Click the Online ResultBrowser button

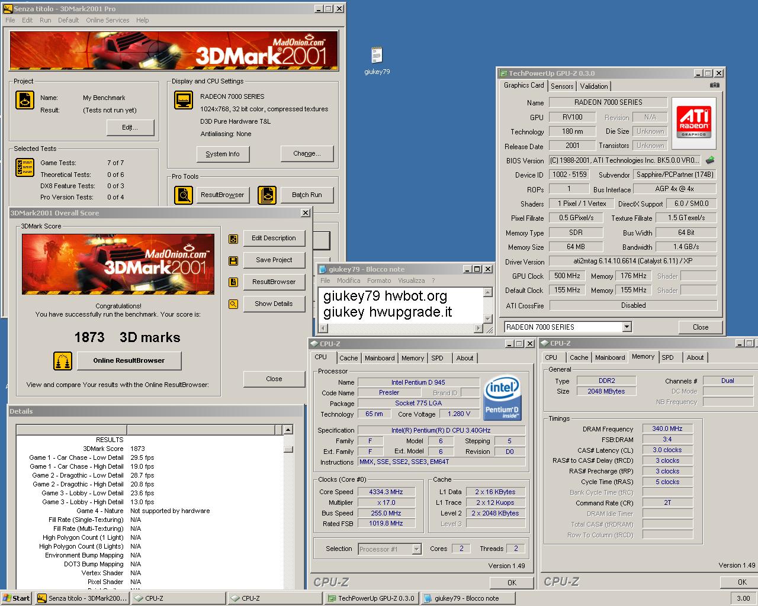129,360
